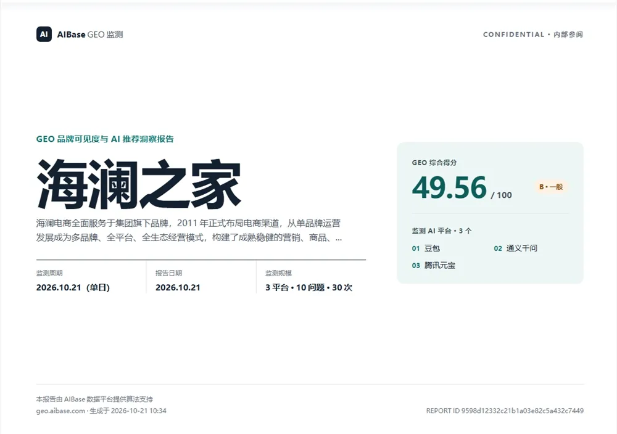Select the 01 豆包 platform entry
The height and width of the screenshot is (434, 617).
(426, 248)
